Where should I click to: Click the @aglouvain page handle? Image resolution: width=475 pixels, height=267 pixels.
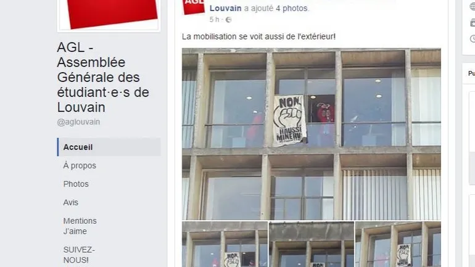(x=78, y=122)
